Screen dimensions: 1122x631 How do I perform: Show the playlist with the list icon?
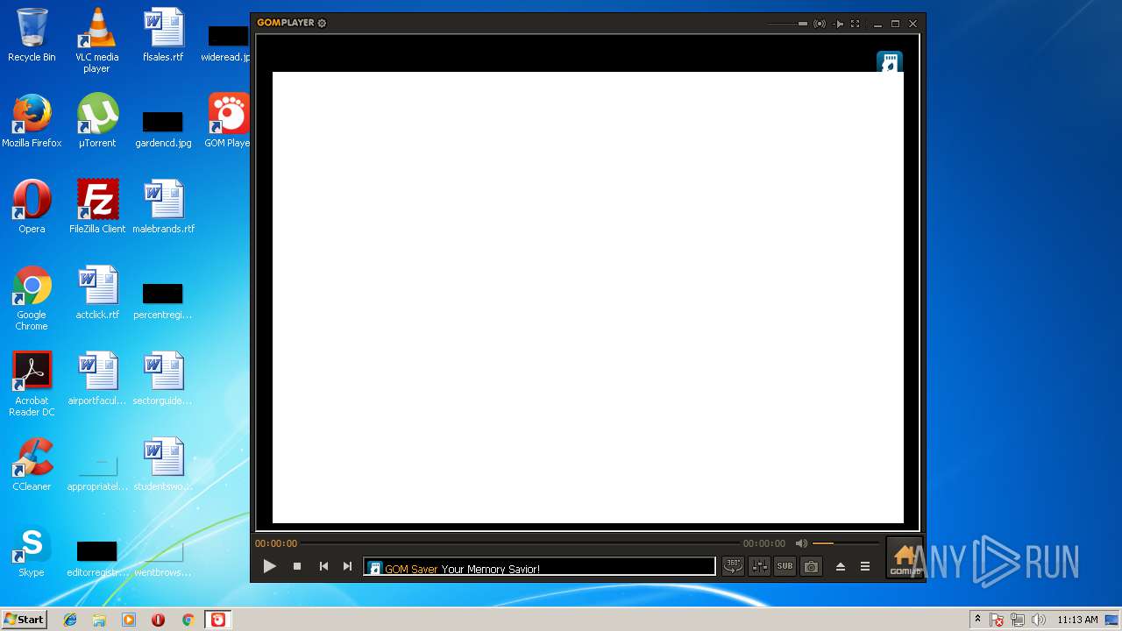(865, 567)
